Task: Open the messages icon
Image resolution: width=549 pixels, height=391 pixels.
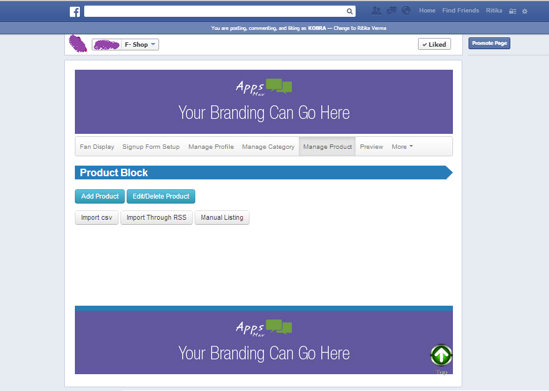Action: pyautogui.click(x=391, y=11)
